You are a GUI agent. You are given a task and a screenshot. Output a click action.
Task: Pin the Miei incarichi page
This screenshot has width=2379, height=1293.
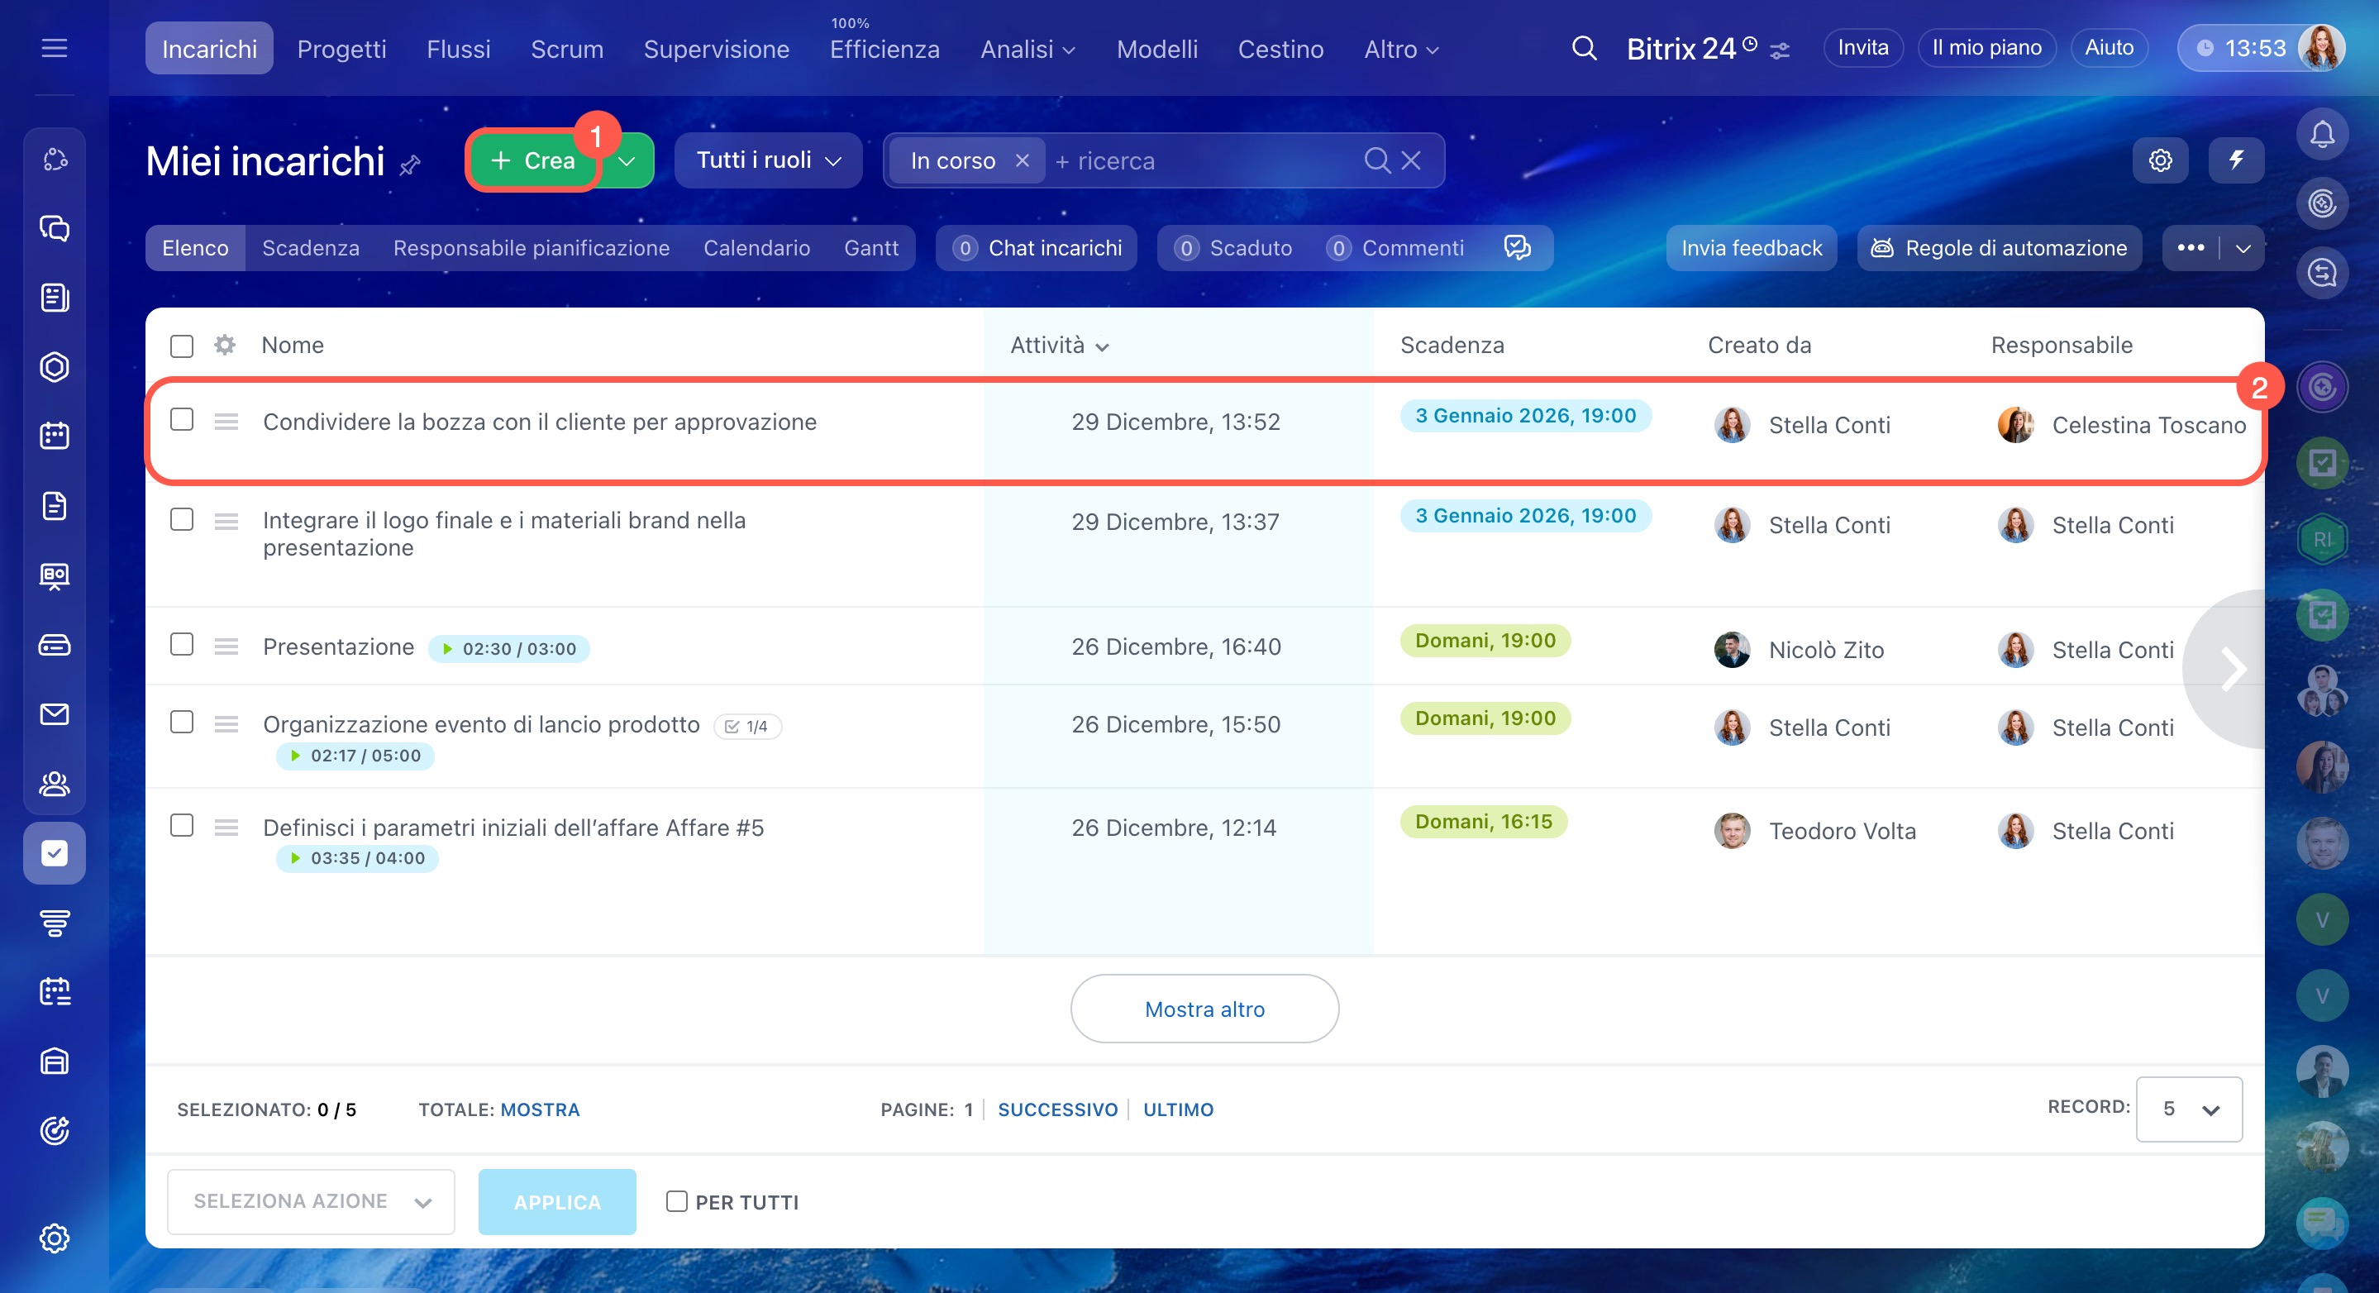tap(410, 165)
